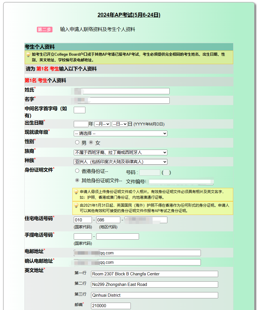This screenshot has width=257, height=310.
Task: Click the pink 第二步 step badge
Action: 45,30
